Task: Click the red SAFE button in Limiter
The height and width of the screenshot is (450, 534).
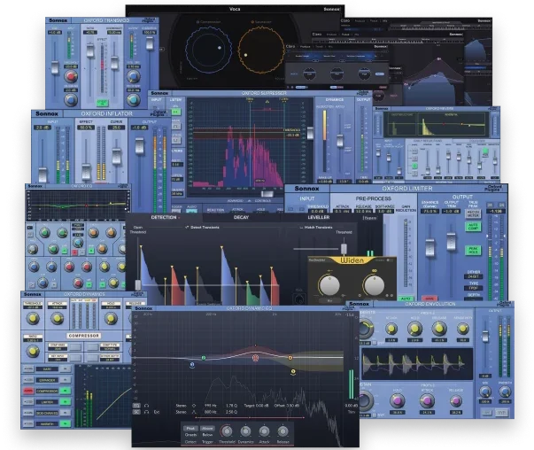Action: pos(430,299)
